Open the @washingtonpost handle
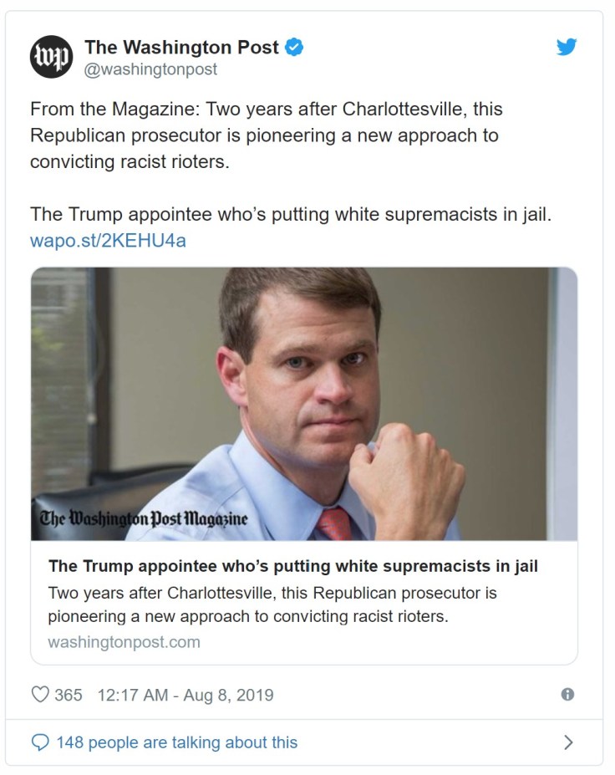Screen dimensions: 615x775 [x=150, y=70]
